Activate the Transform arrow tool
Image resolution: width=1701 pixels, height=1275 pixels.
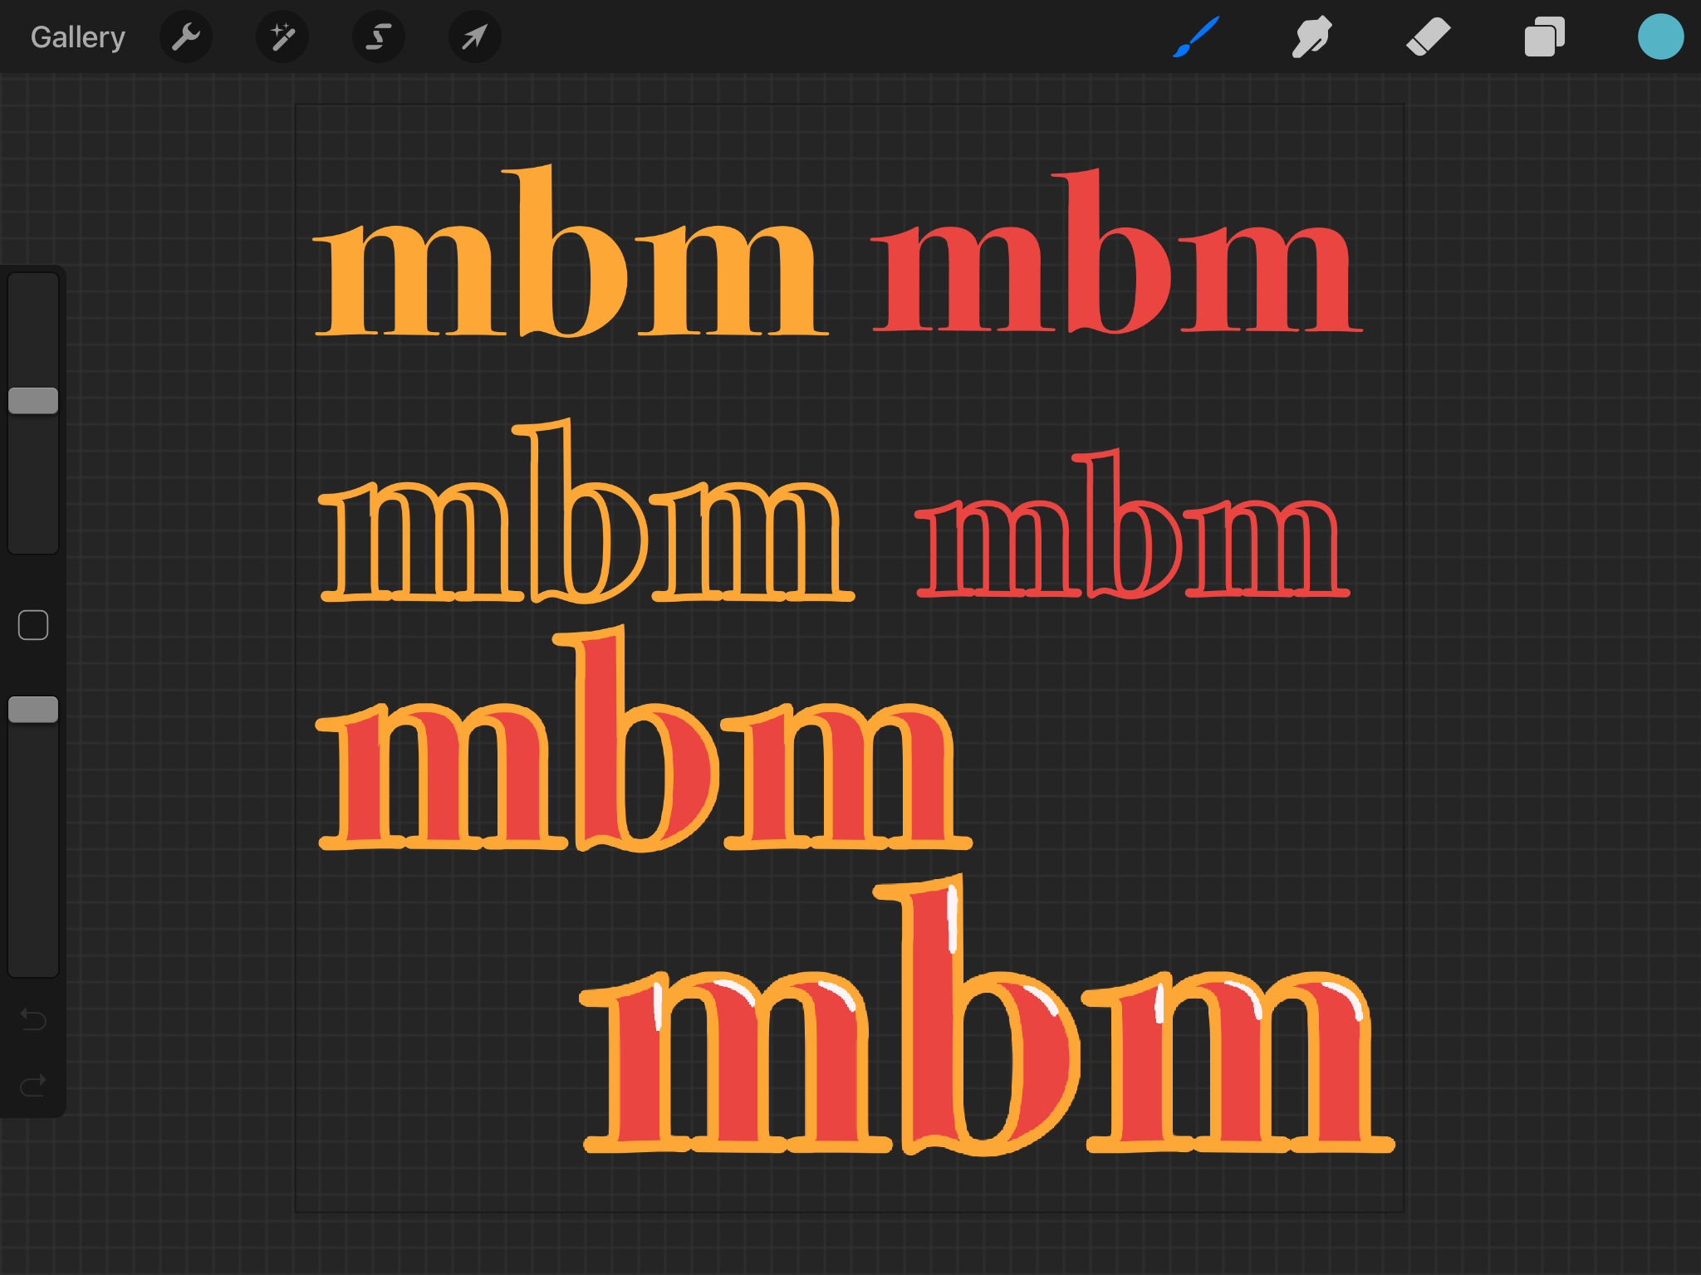pyautogui.click(x=475, y=37)
